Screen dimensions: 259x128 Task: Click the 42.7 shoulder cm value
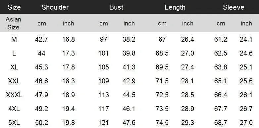tap(41, 39)
